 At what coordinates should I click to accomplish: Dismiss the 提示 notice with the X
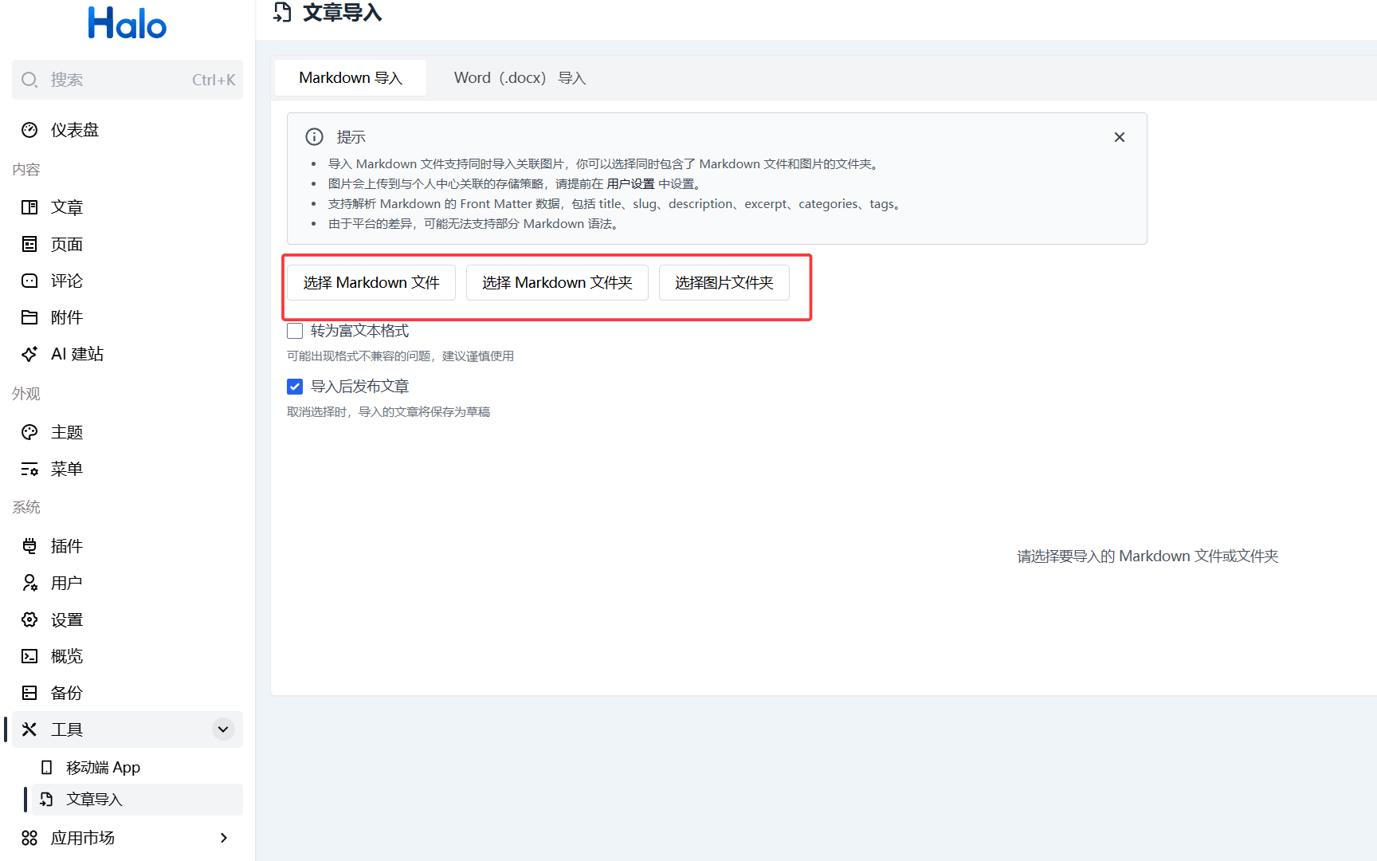pyautogui.click(x=1119, y=137)
